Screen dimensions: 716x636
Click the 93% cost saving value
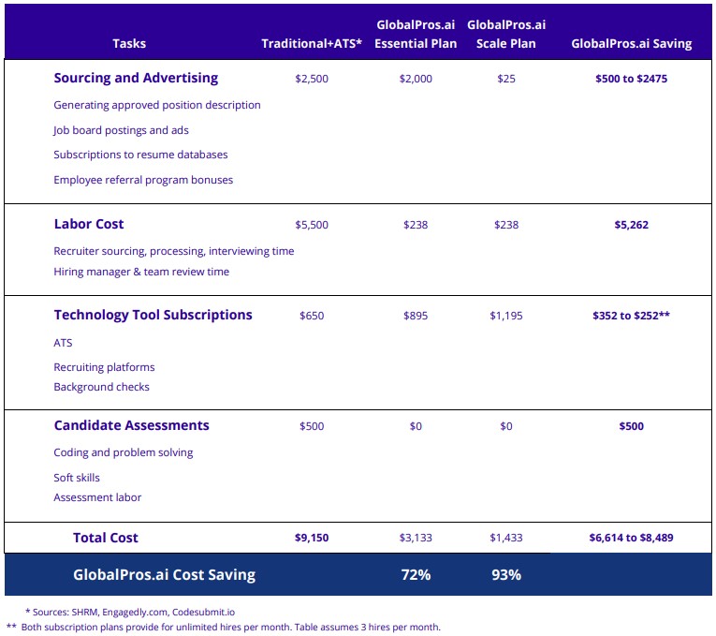pos(505,574)
